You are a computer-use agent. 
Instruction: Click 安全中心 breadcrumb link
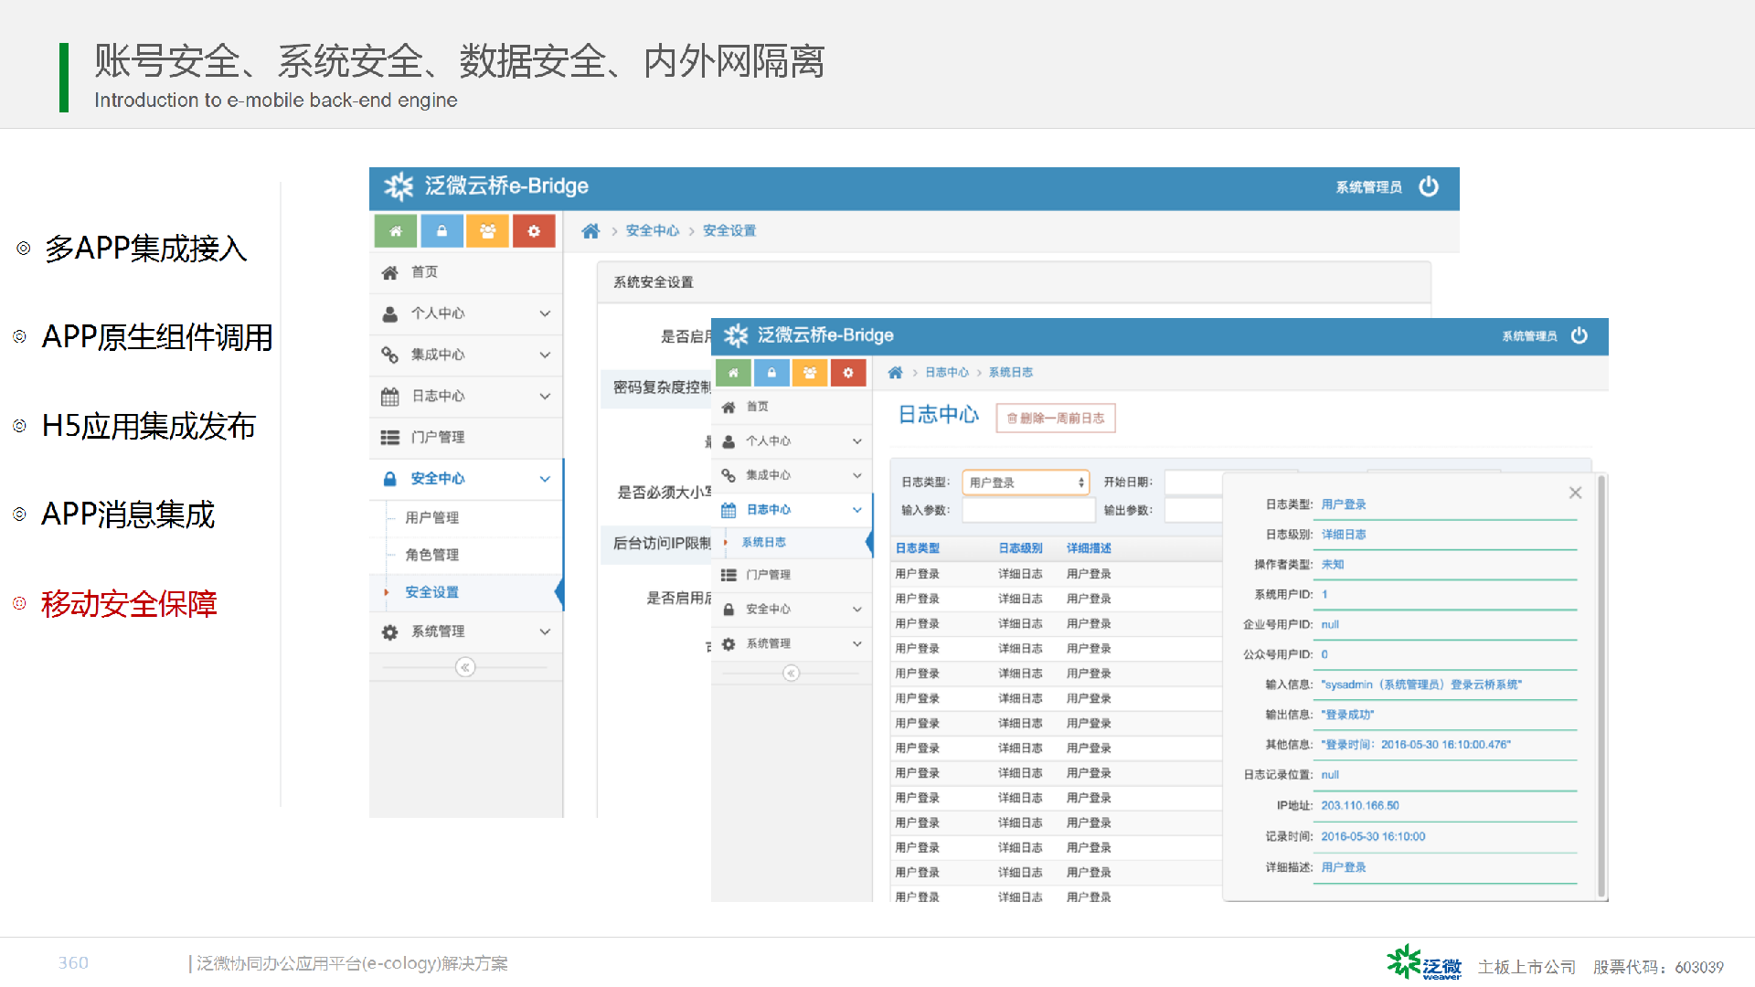click(x=653, y=231)
